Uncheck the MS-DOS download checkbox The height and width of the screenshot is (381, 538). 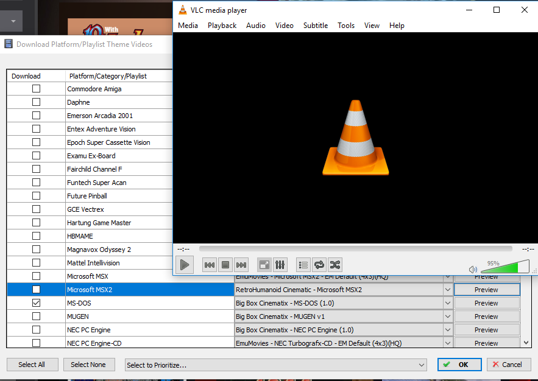point(36,303)
